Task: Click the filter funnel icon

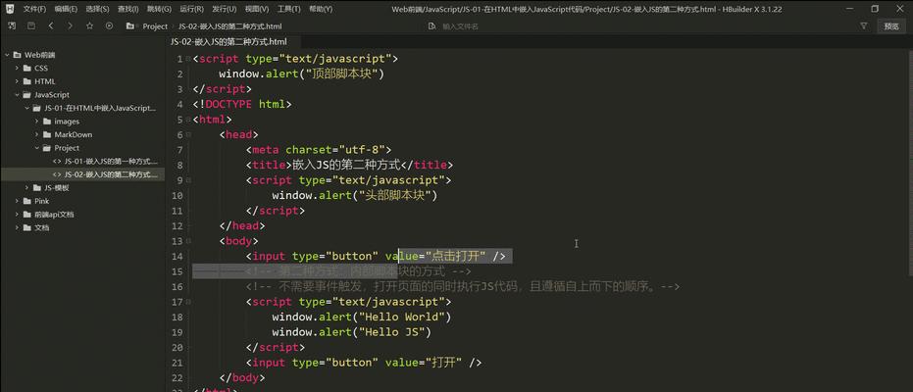Action: (864, 26)
